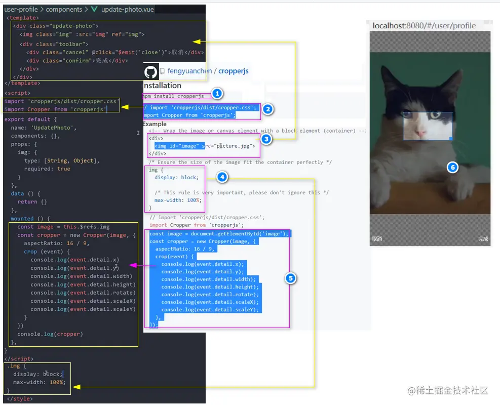Click 'const image = this.$refs.img' line
500x407 pixels.
pos(63,227)
